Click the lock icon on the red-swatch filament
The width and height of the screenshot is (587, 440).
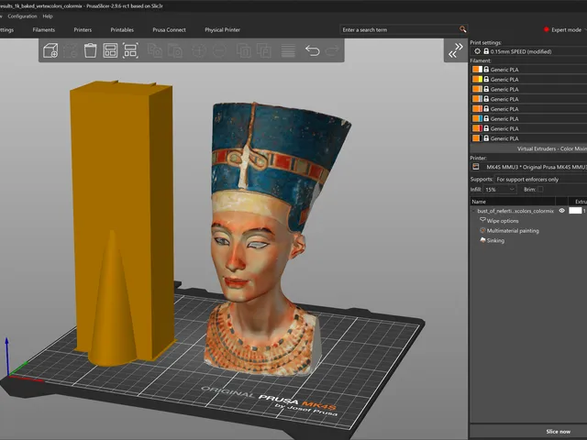click(486, 128)
